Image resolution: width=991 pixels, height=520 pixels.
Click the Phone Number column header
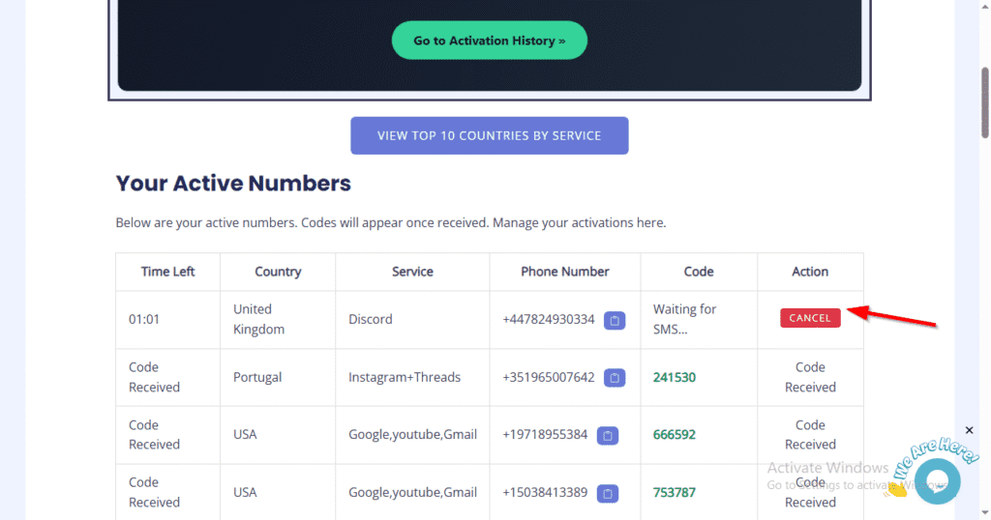click(x=565, y=272)
